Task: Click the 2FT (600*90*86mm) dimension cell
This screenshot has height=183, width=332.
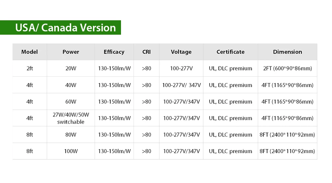Action: (287, 69)
